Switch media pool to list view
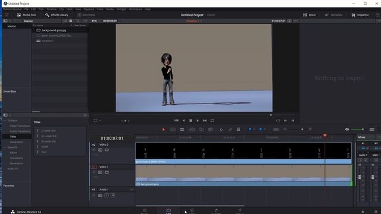381x214 pixels. tap(71, 21)
